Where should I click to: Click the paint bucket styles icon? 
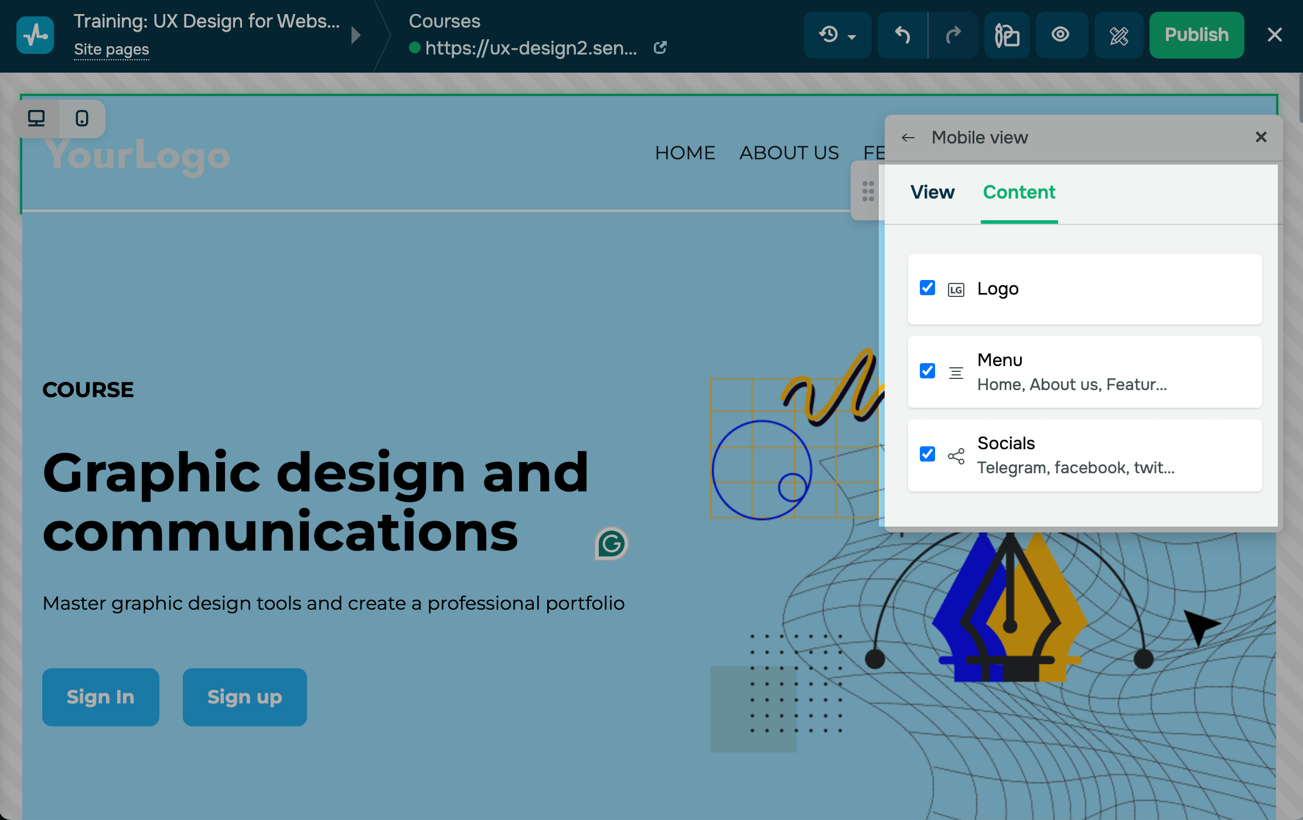1007,35
